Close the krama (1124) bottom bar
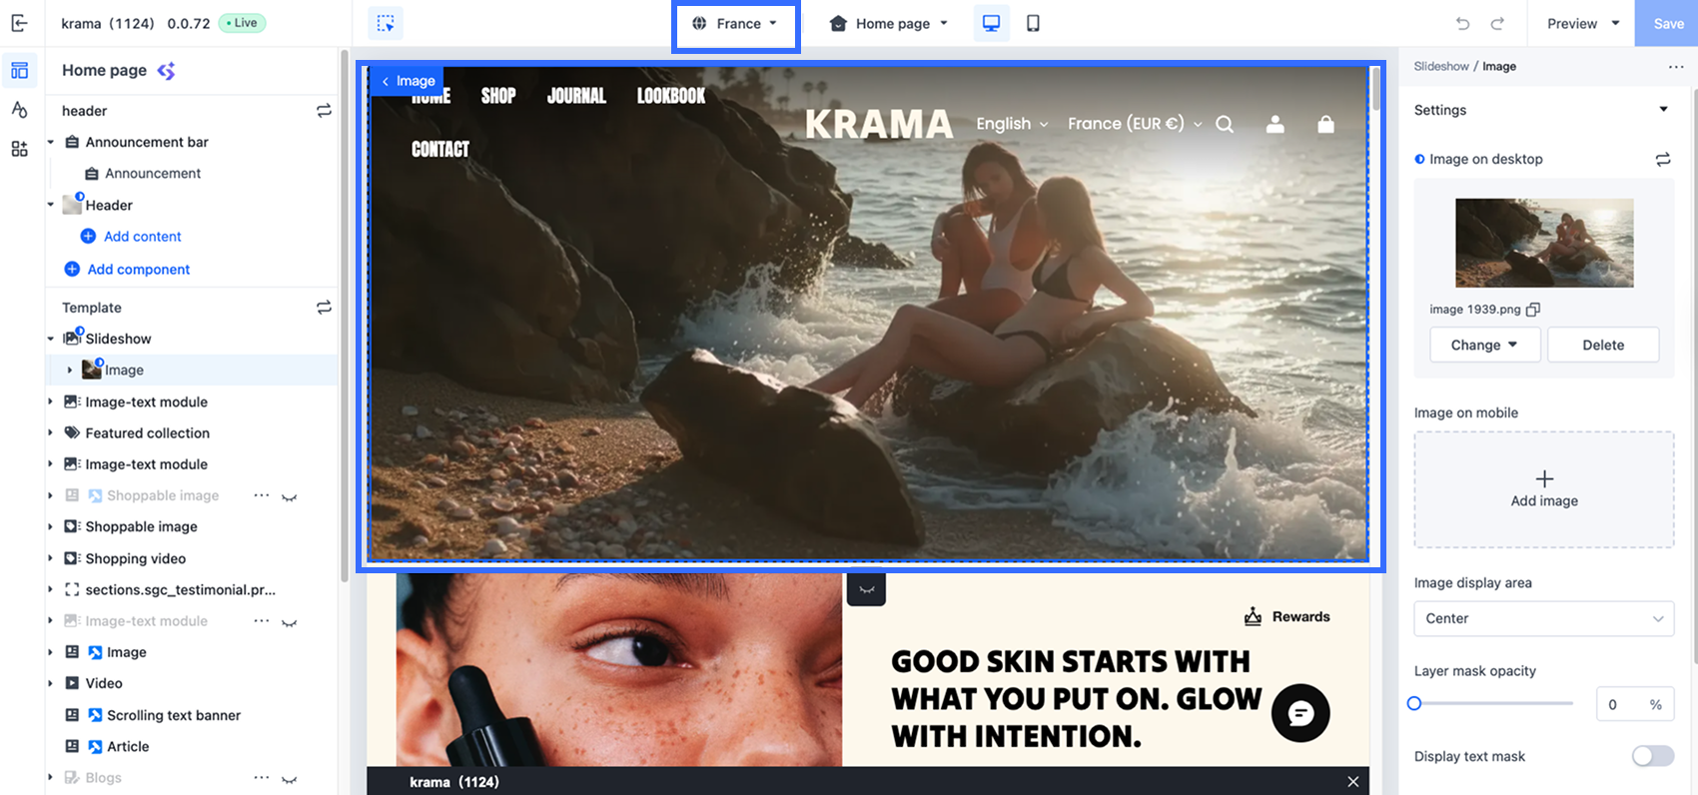This screenshot has width=1698, height=795. 1352,782
